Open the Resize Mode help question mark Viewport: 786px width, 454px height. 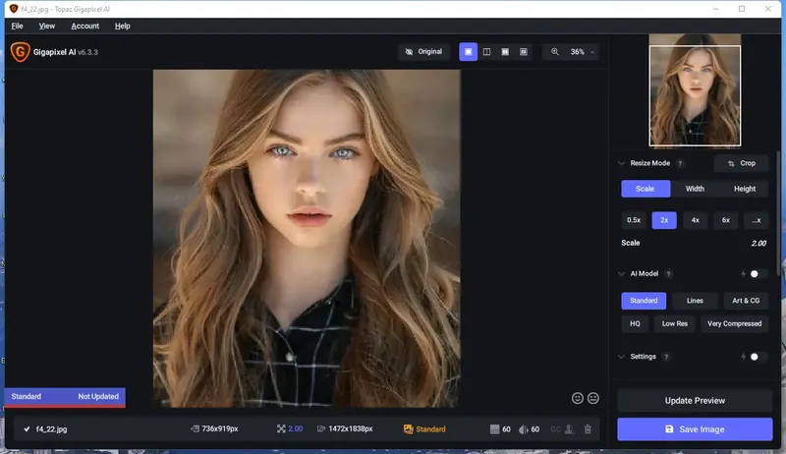coord(680,163)
